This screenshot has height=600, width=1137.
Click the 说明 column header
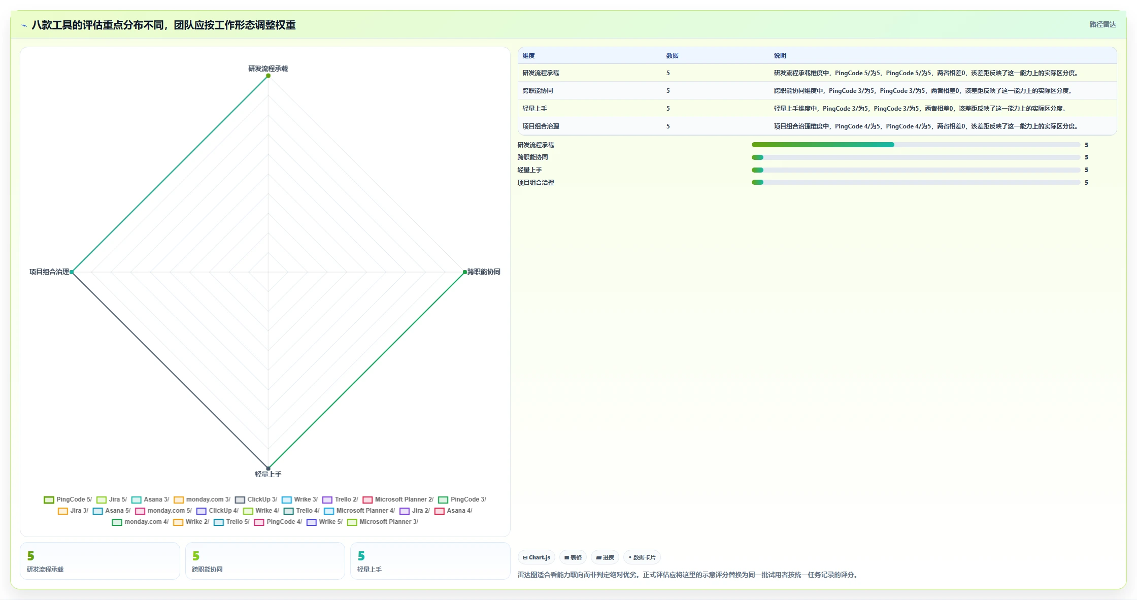tap(780, 56)
